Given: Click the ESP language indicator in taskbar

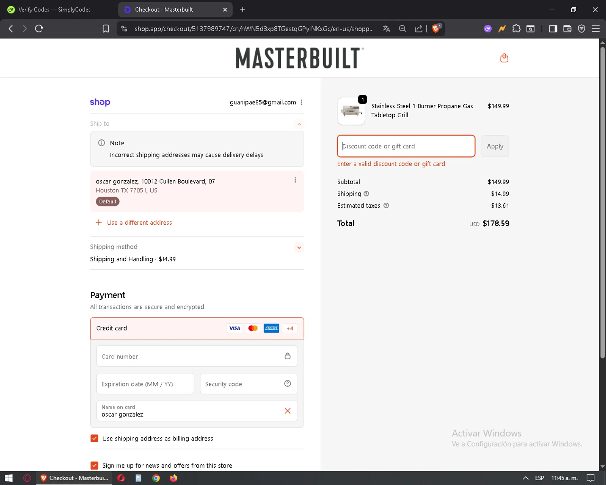Looking at the screenshot, I should tap(539, 478).
